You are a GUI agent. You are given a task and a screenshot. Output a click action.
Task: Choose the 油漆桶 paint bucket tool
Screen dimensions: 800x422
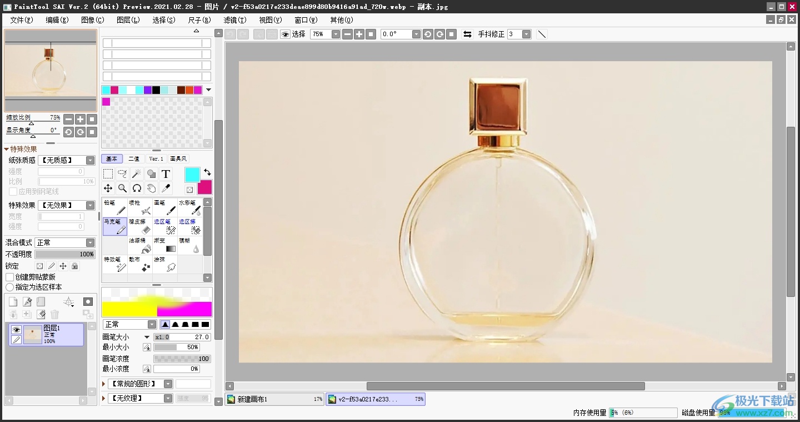(140, 246)
